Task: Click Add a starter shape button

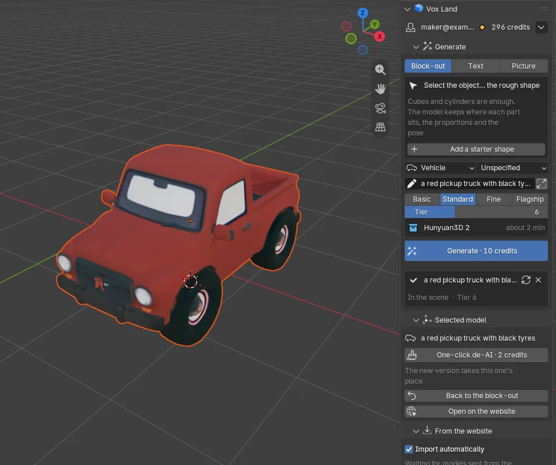Action: tap(476, 149)
